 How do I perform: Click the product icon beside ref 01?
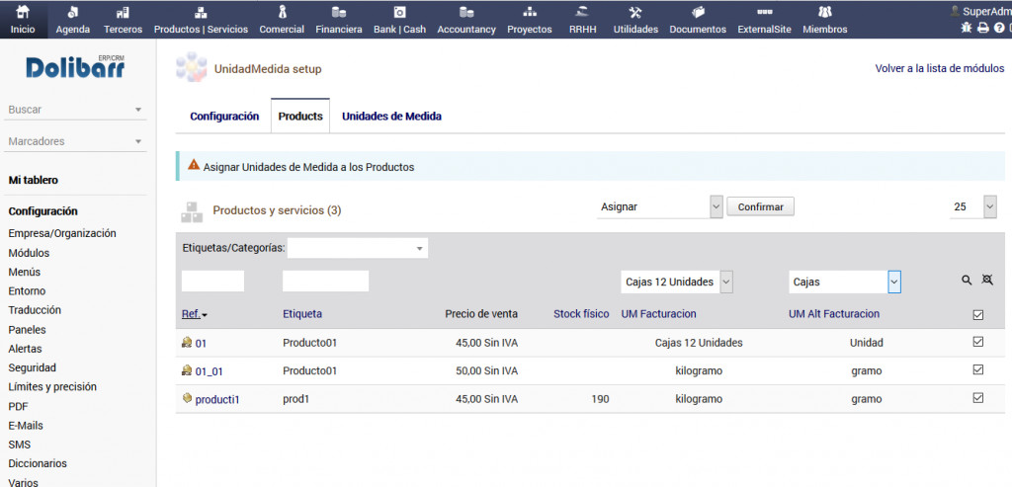point(187,343)
